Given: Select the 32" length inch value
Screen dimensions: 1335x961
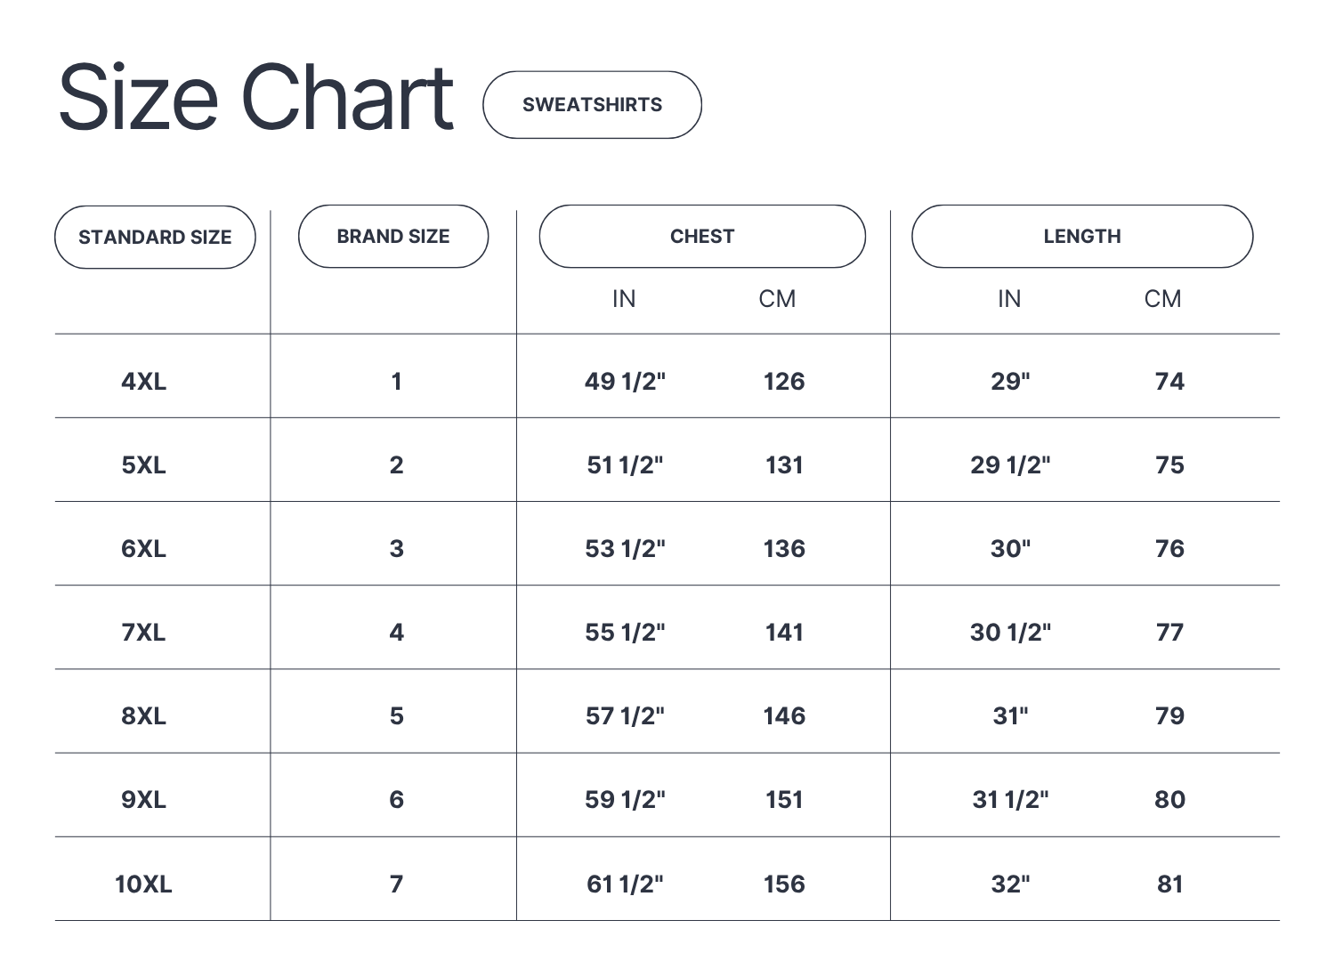Looking at the screenshot, I should click(x=1010, y=884).
